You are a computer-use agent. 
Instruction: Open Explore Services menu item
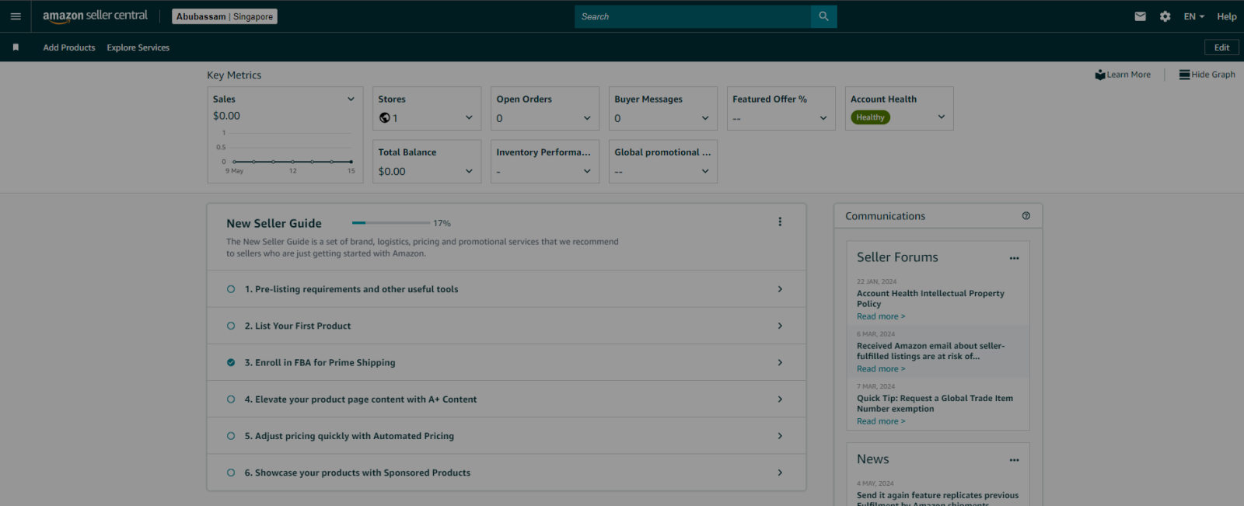point(138,47)
